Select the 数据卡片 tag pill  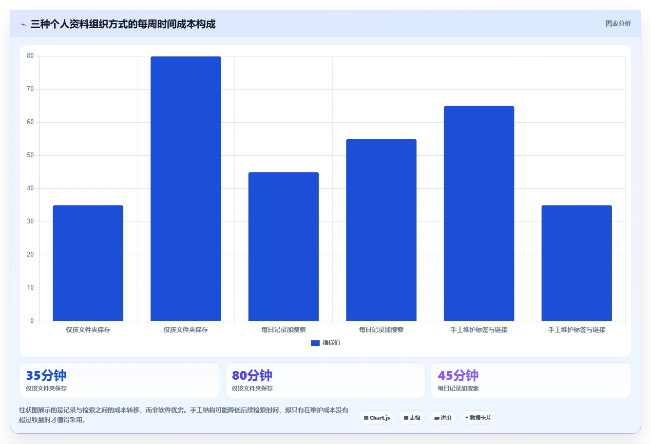coord(478,418)
